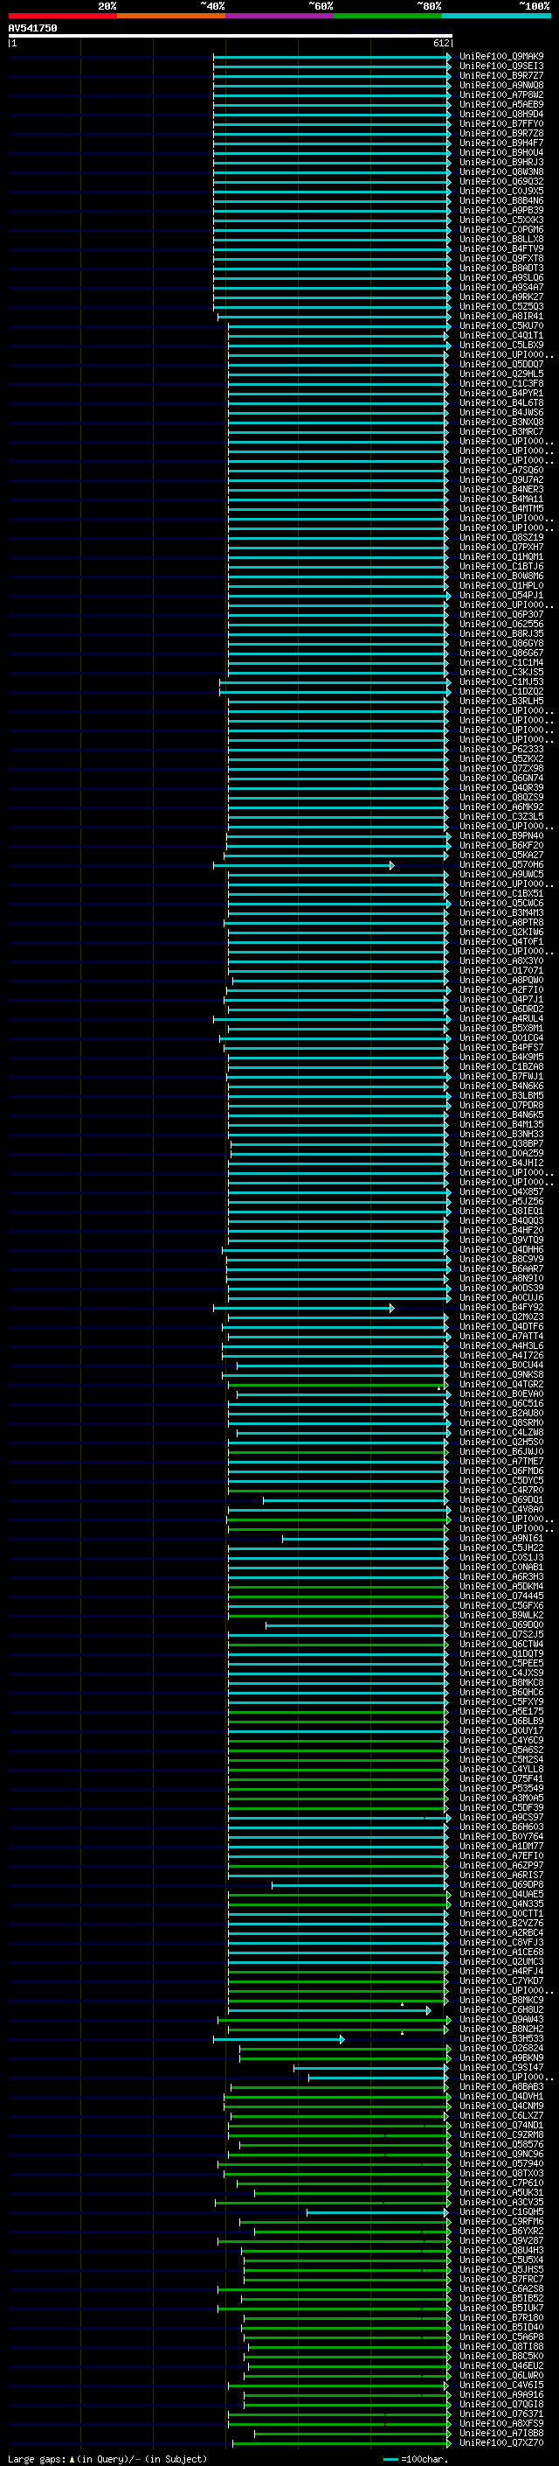Select the UniRef100_Q69Q32 label
559x2466 pixels.
click(501, 181)
